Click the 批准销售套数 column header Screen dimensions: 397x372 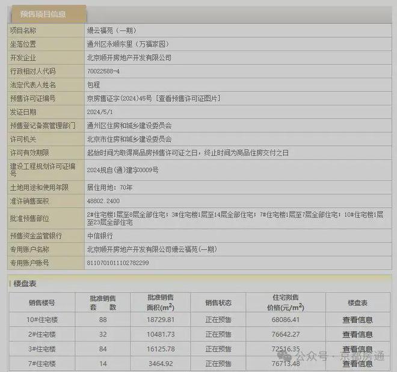point(103,303)
